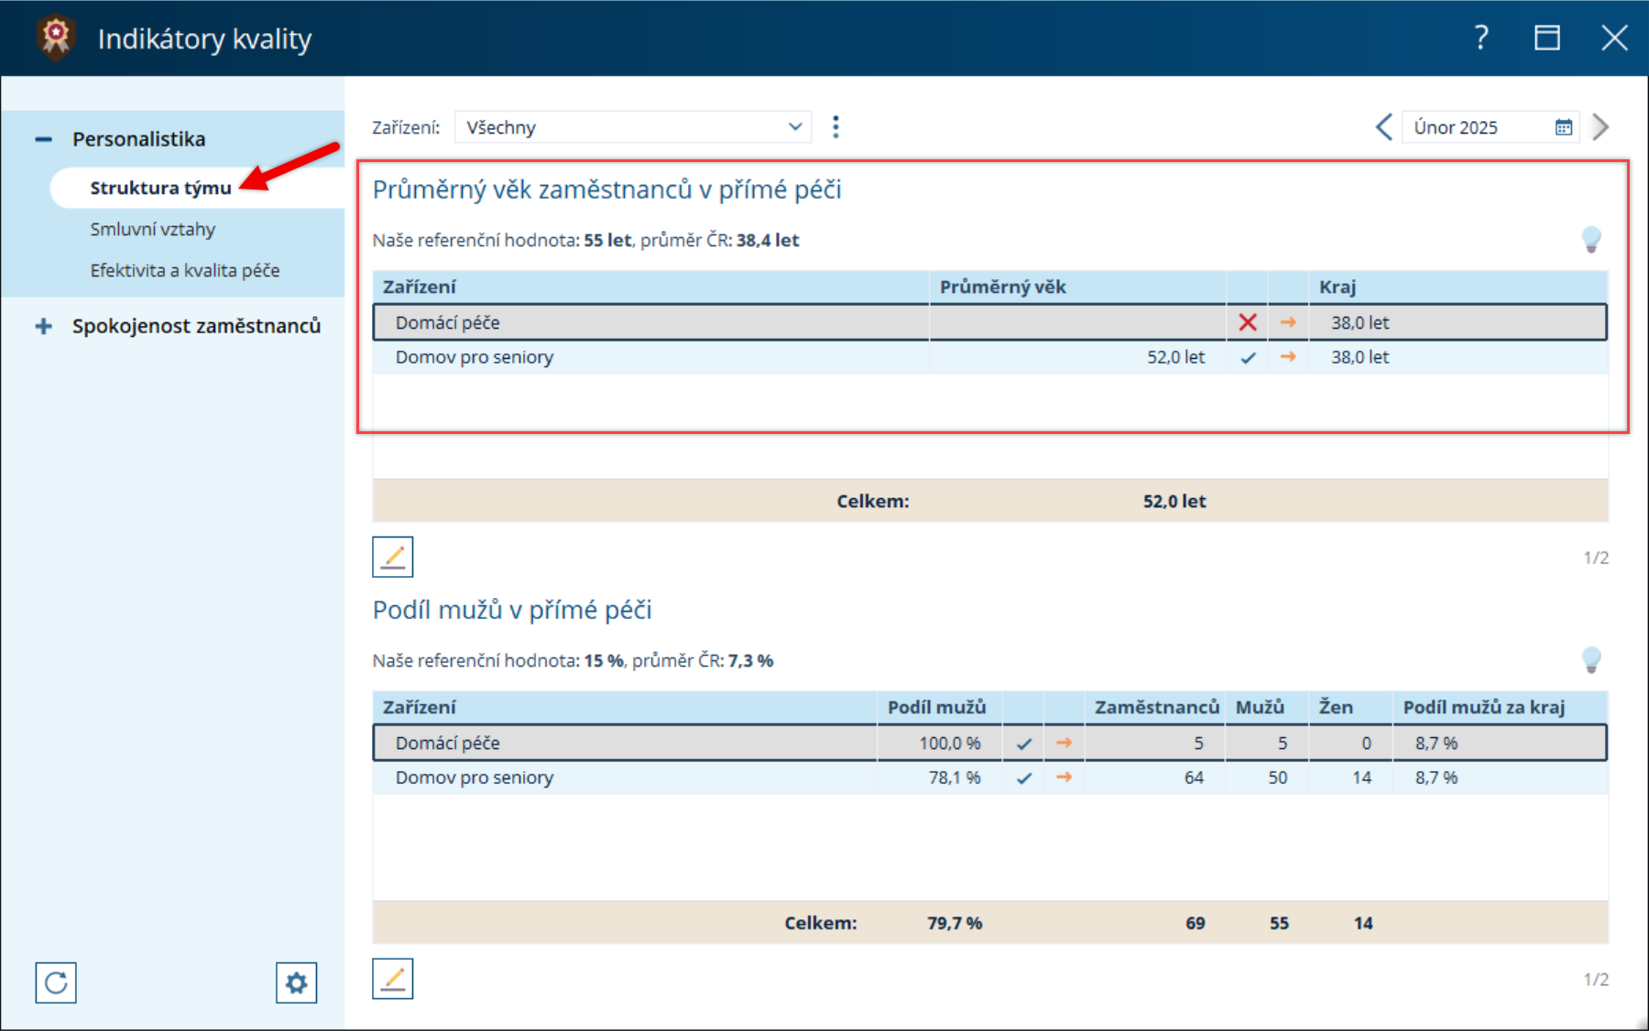Click the 78,1 % value for Domov pro seniory
Screen dimensions: 1649x1031
[x=955, y=777]
